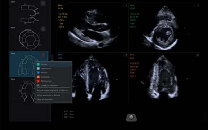Toggle the checkbox atop the PLAX view
Viewport: 208px width, 130px height.
coord(124,5)
